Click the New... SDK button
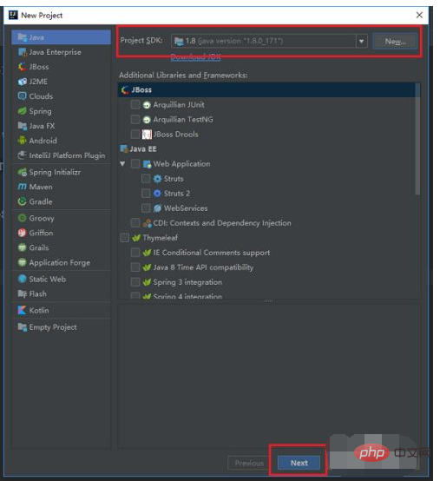The image size is (440, 481). pyautogui.click(x=395, y=41)
